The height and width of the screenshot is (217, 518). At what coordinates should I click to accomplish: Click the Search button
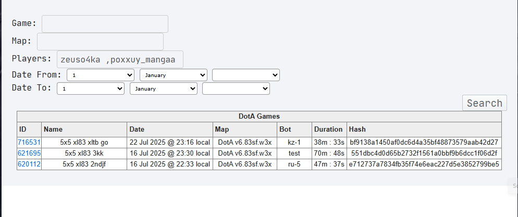point(484,103)
